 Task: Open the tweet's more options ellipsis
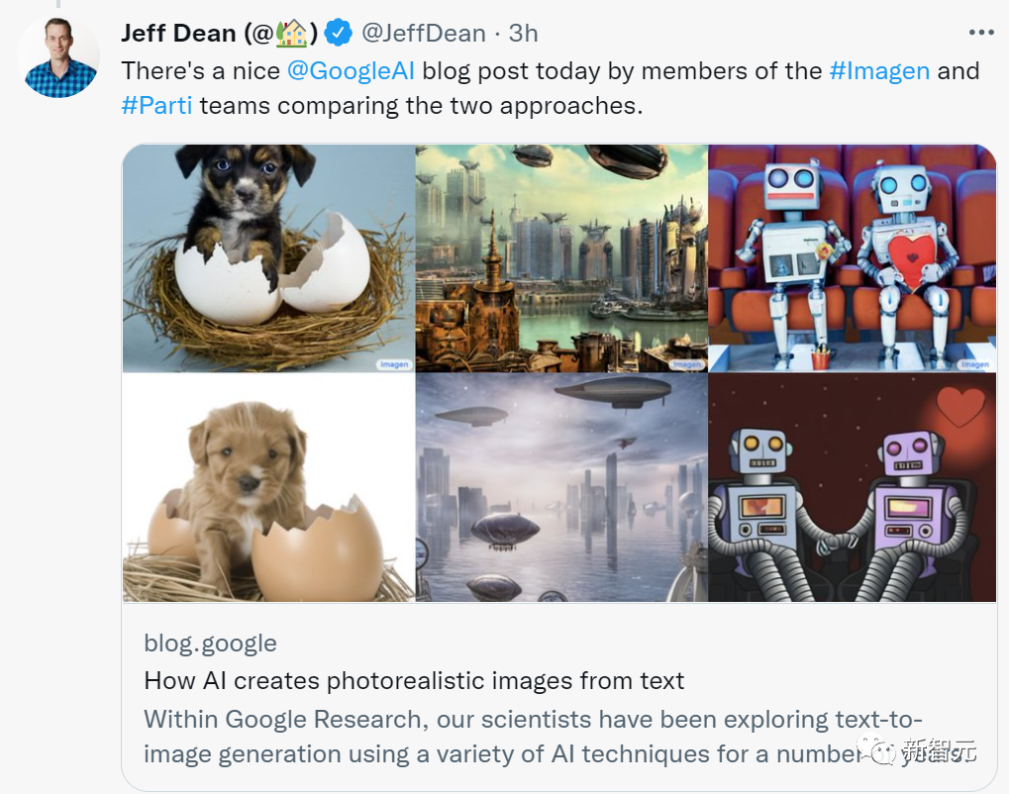point(980,33)
